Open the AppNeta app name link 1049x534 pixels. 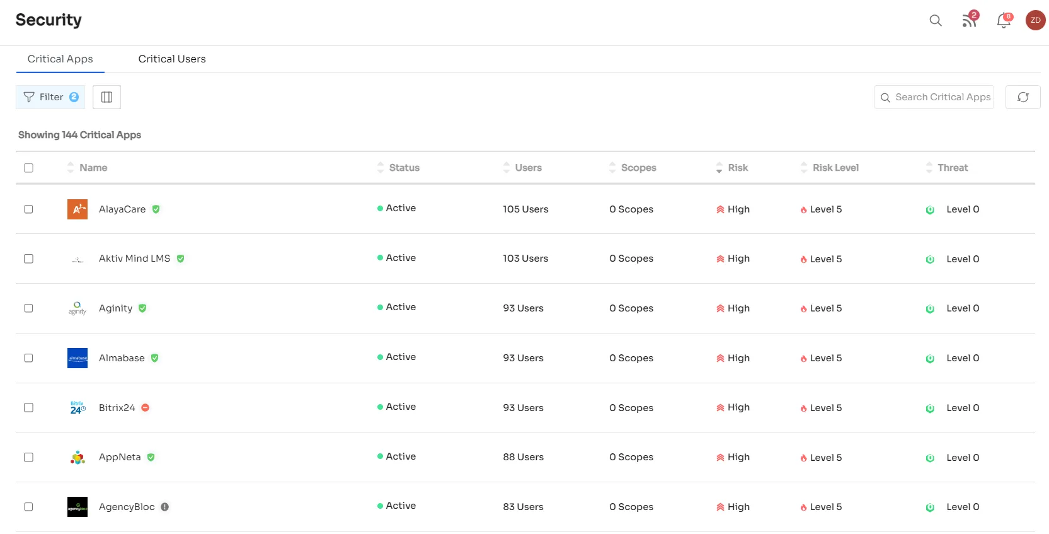(120, 457)
